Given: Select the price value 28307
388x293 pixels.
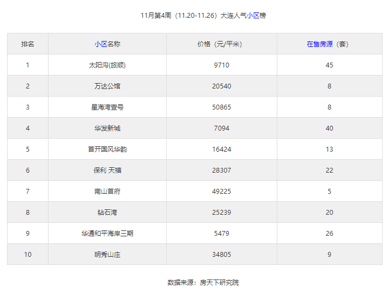Looking at the screenshot, I should point(221,171).
